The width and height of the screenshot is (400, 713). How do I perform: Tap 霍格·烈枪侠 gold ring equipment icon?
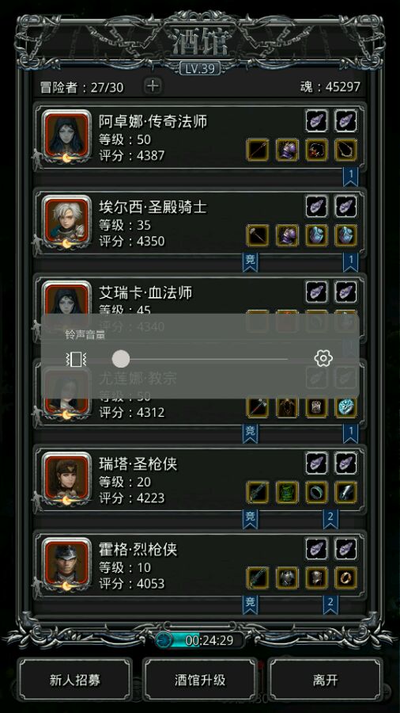pyautogui.click(x=346, y=578)
